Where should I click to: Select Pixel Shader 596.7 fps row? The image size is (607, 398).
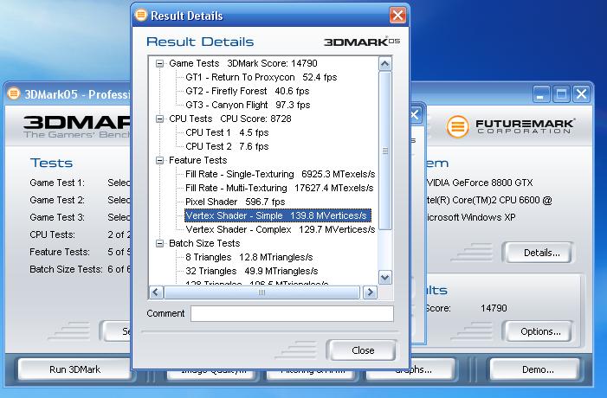pyautogui.click(x=235, y=202)
